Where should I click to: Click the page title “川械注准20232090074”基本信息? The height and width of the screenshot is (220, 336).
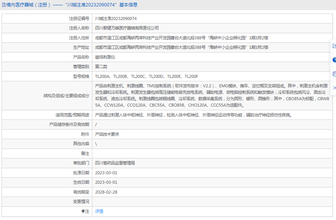pyautogui.click(x=101, y=5)
